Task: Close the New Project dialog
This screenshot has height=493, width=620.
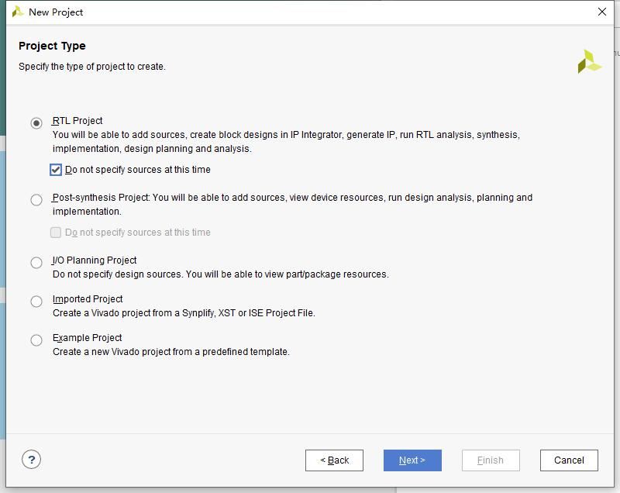Action: [602, 12]
